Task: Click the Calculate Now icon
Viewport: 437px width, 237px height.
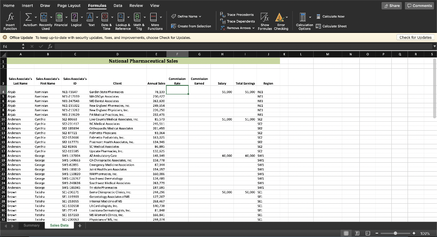Action: (x=318, y=17)
